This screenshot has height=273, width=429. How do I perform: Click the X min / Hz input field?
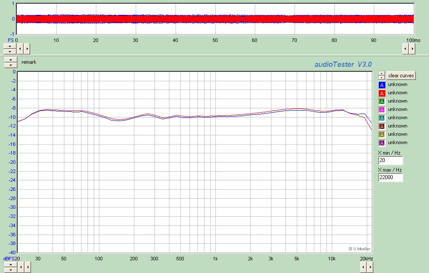(x=390, y=160)
